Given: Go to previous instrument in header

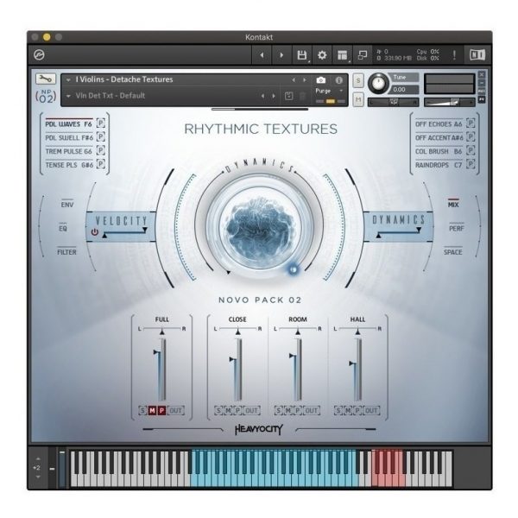Looking at the screenshot, I should click(262, 55).
